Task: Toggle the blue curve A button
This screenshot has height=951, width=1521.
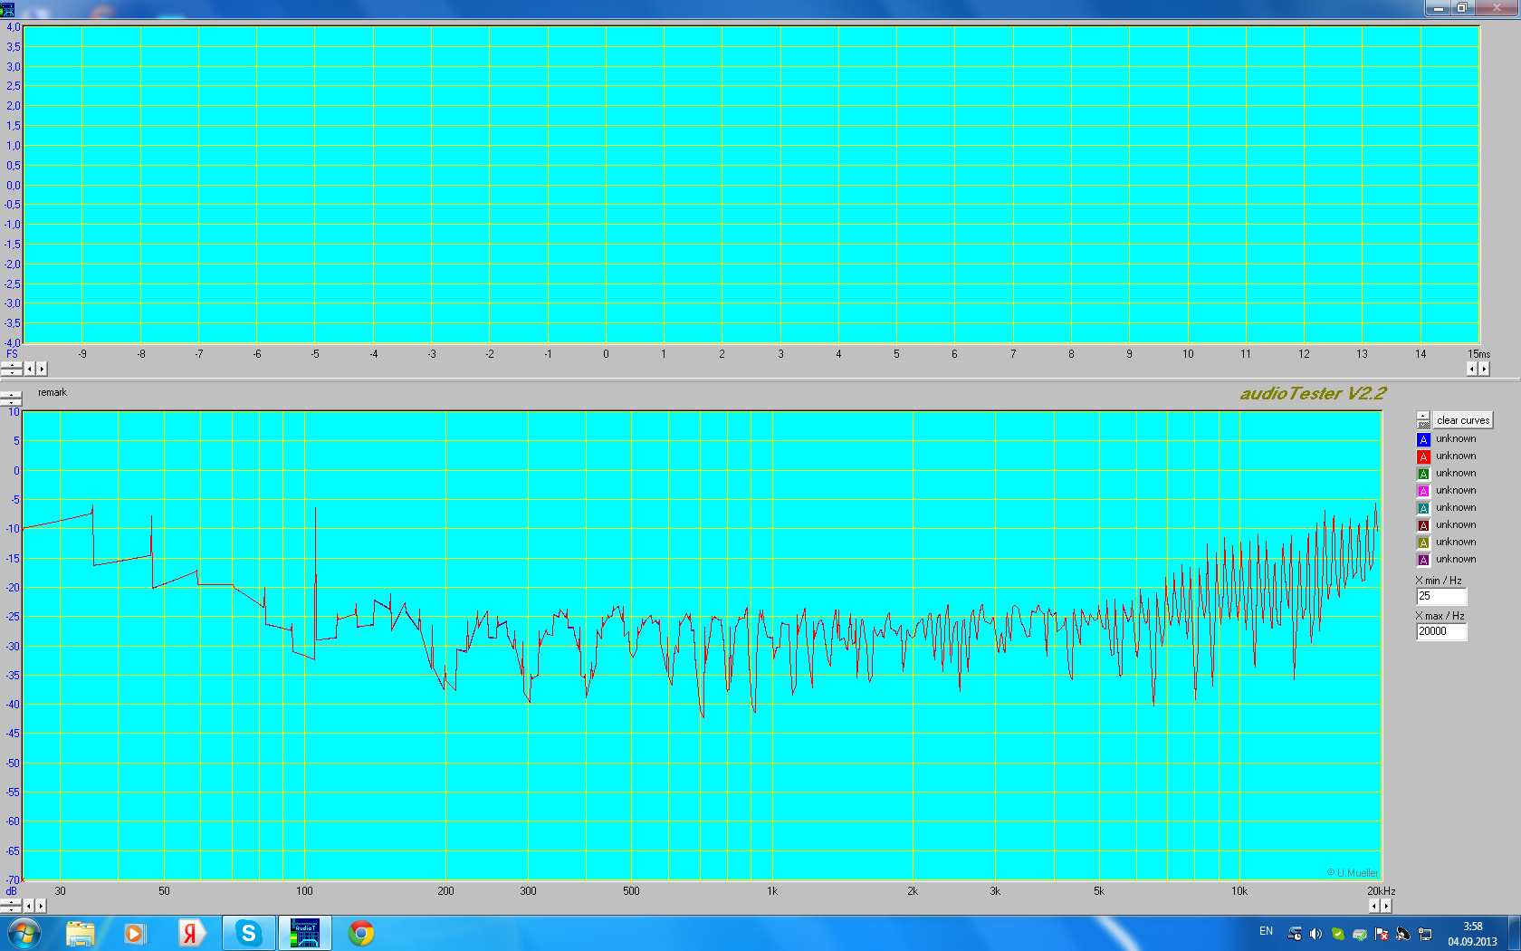Action: [1423, 439]
